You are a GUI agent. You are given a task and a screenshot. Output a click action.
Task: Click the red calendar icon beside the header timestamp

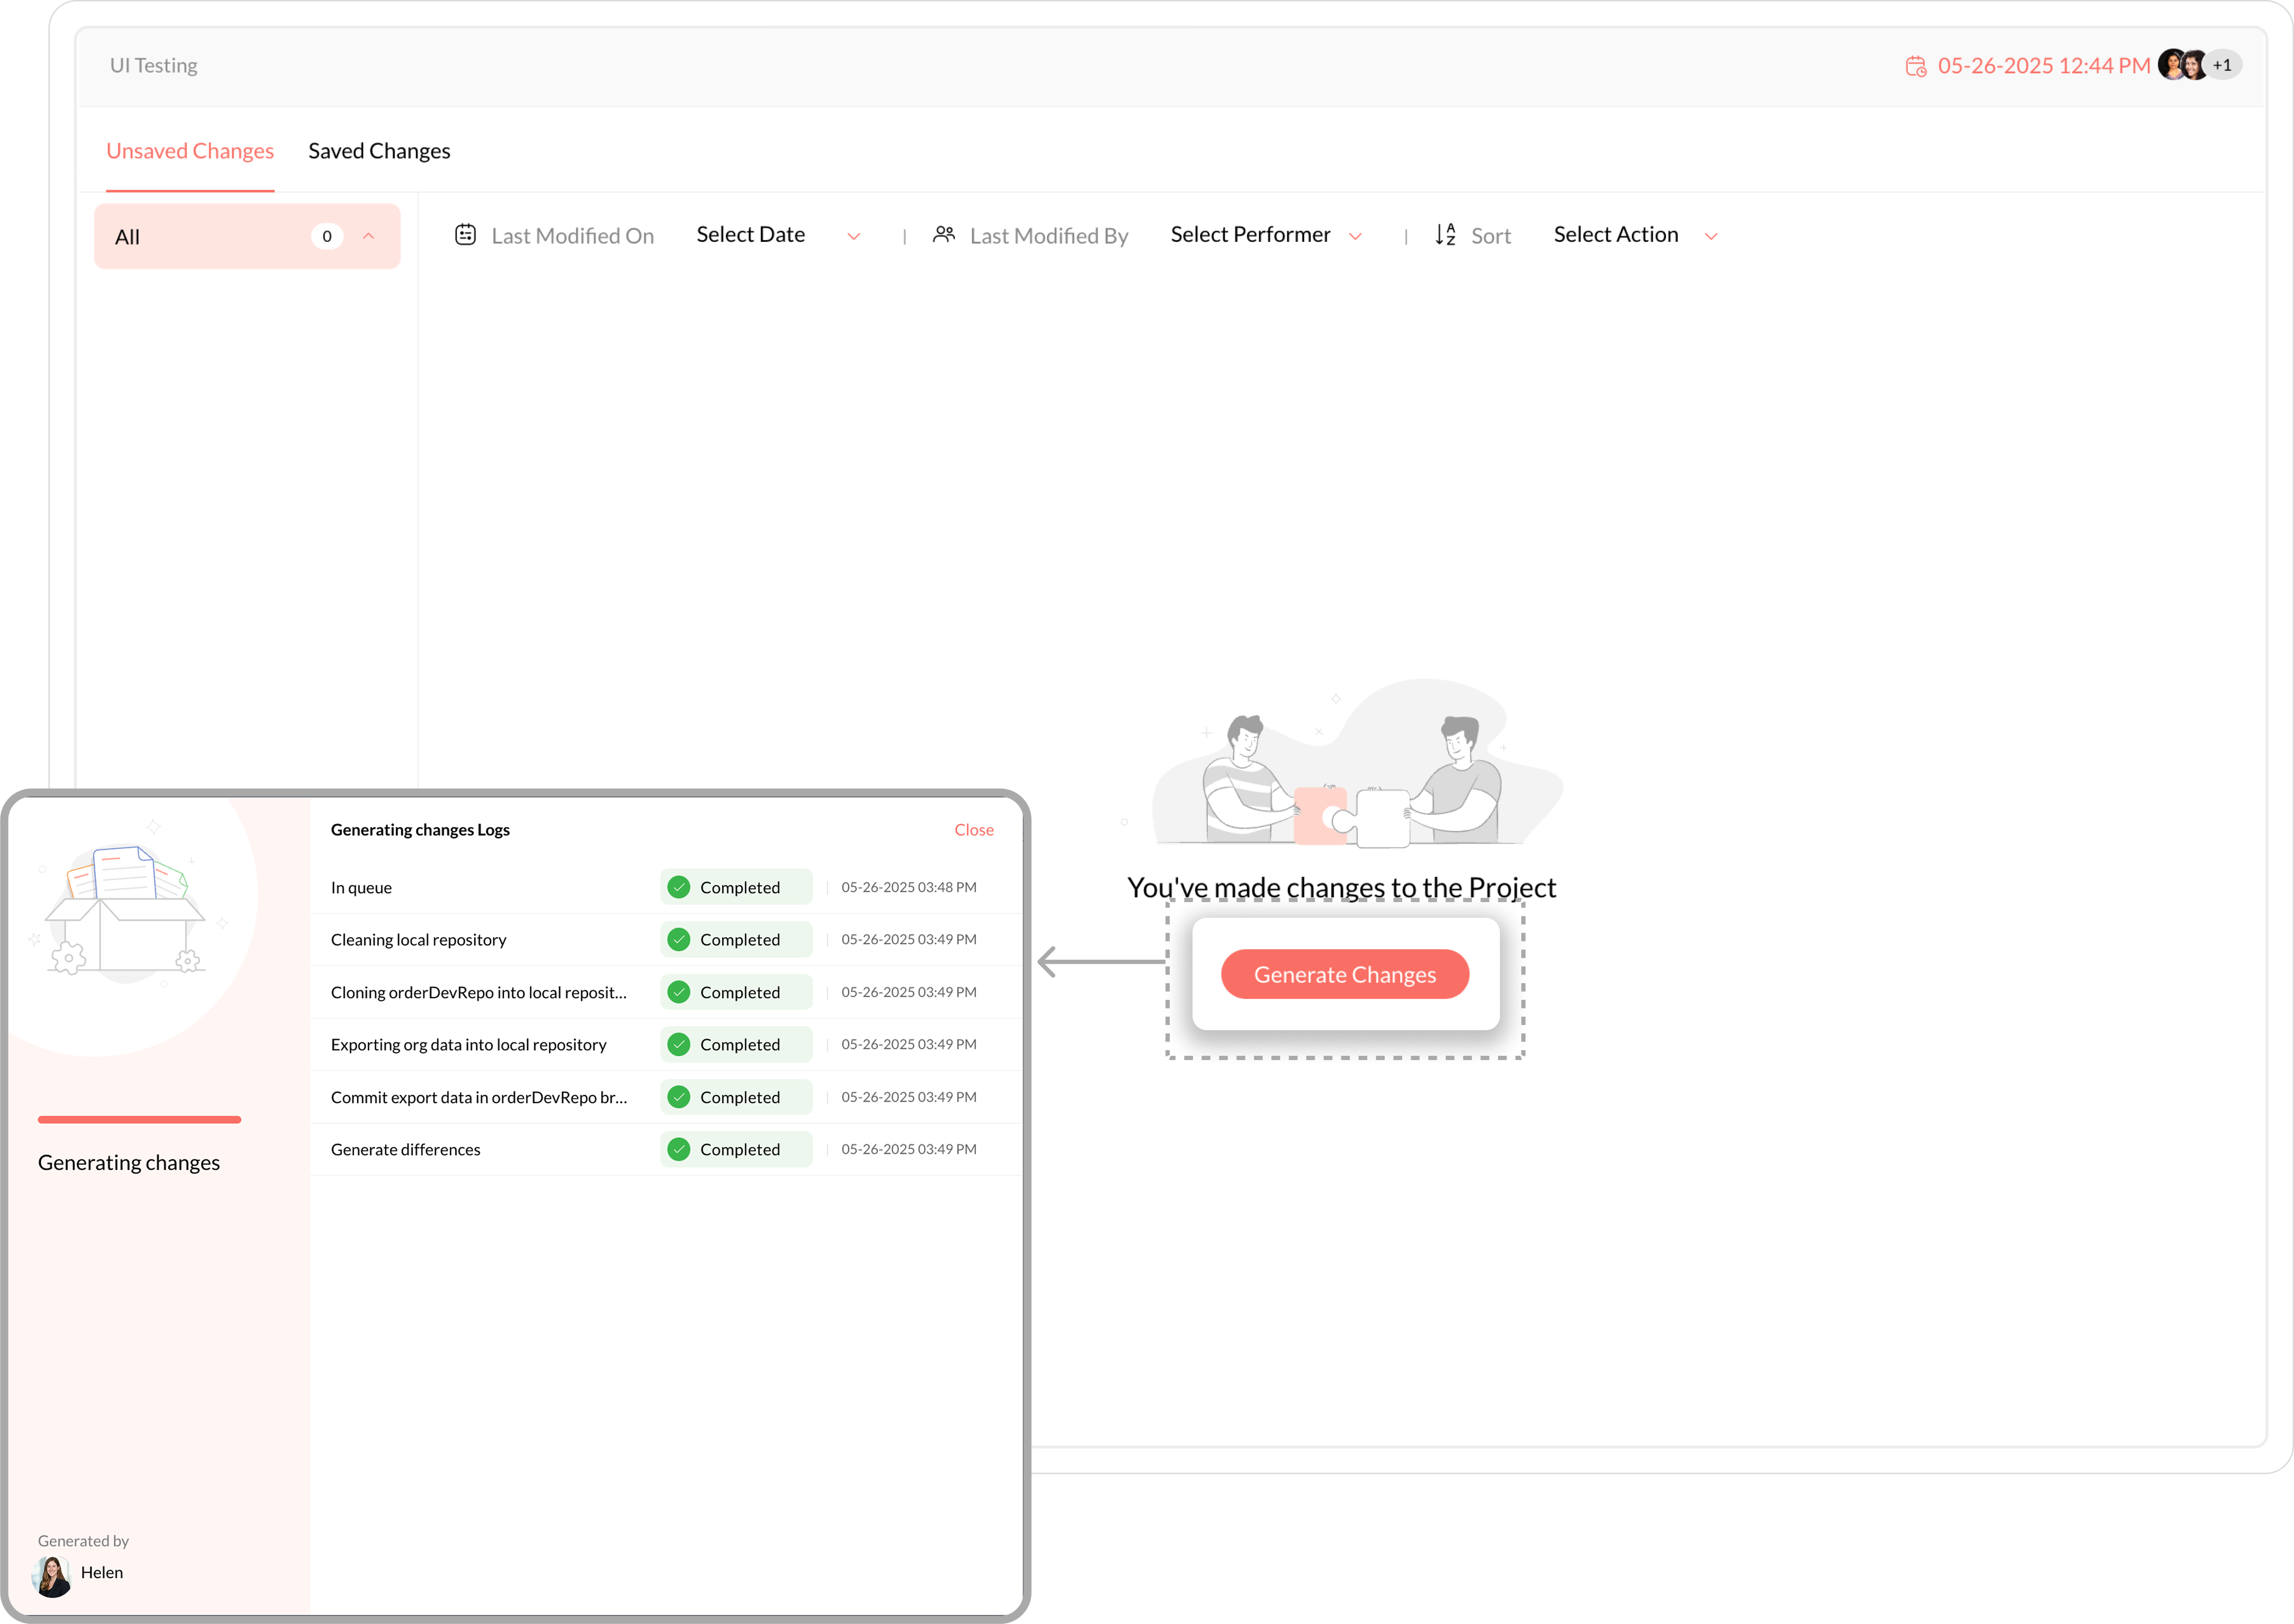1915,66
